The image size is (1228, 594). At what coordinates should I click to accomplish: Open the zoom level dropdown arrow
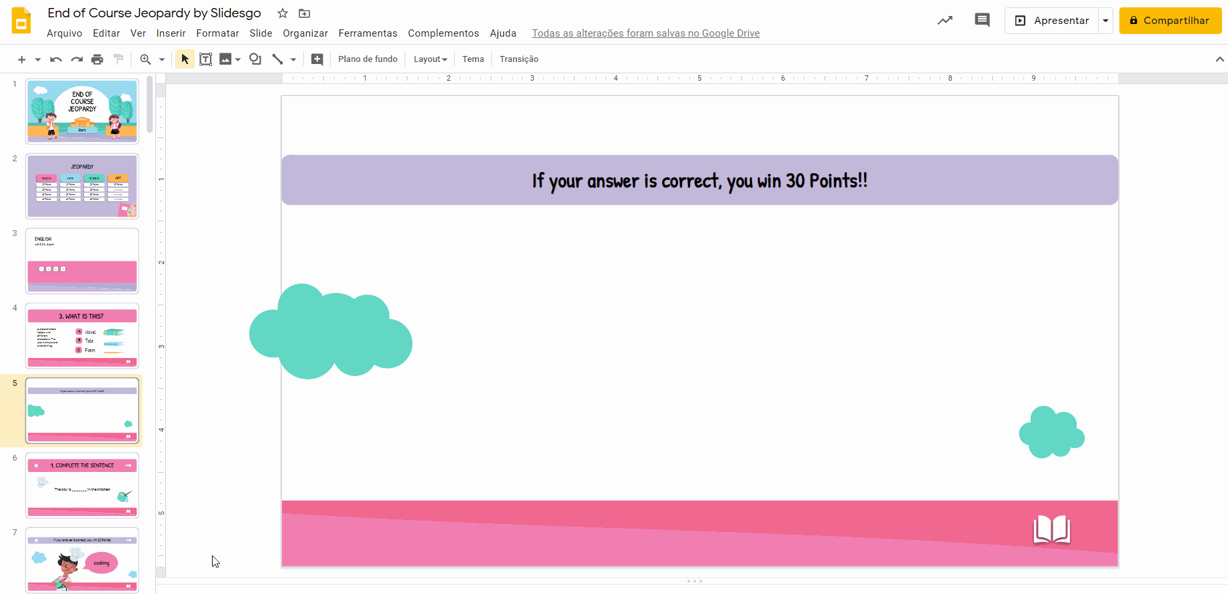[x=161, y=59]
